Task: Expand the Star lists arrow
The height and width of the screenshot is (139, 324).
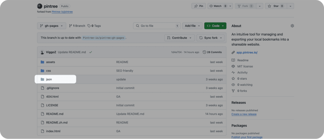Action: tap(290, 6)
